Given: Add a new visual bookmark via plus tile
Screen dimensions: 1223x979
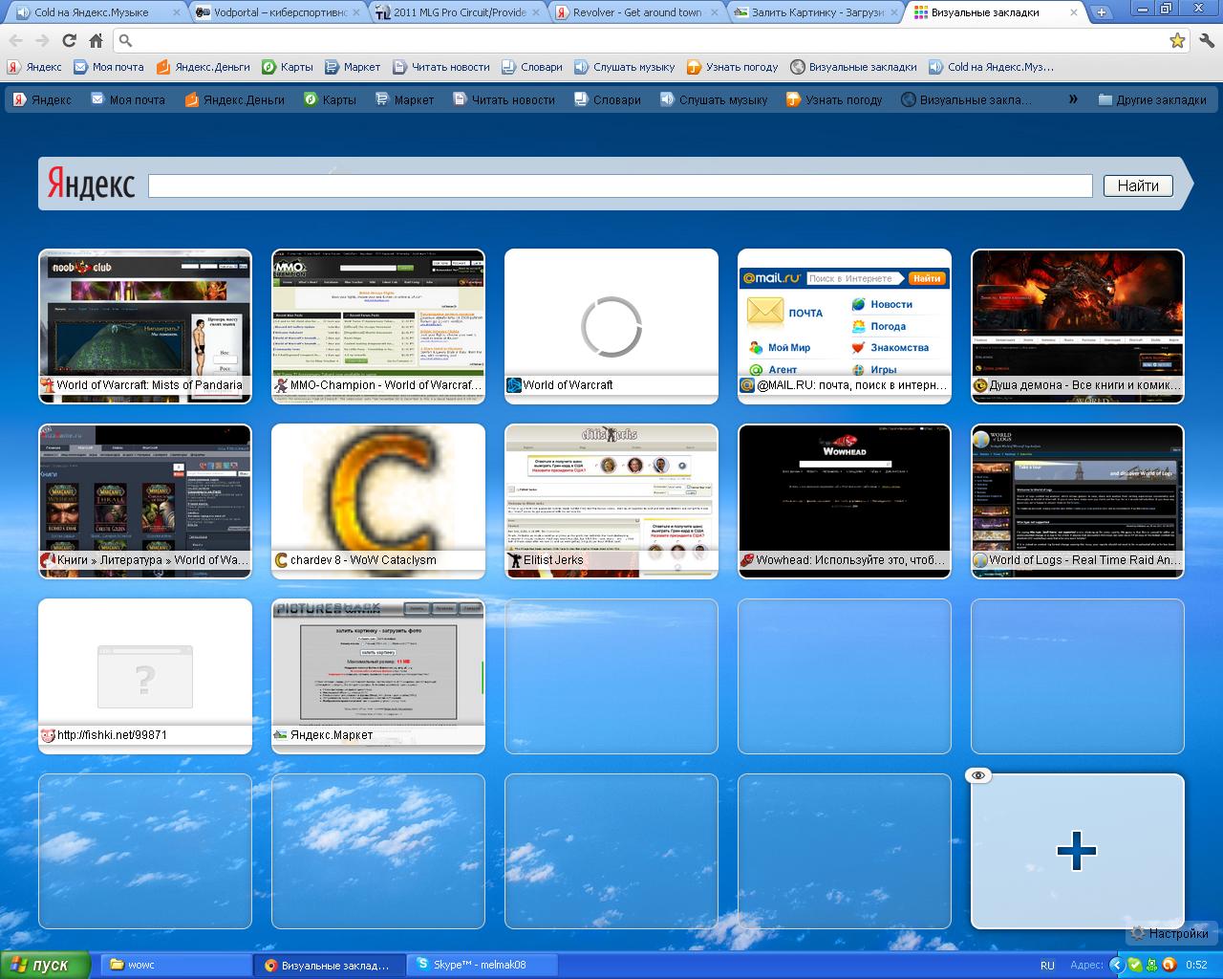Looking at the screenshot, I should 1077,851.
